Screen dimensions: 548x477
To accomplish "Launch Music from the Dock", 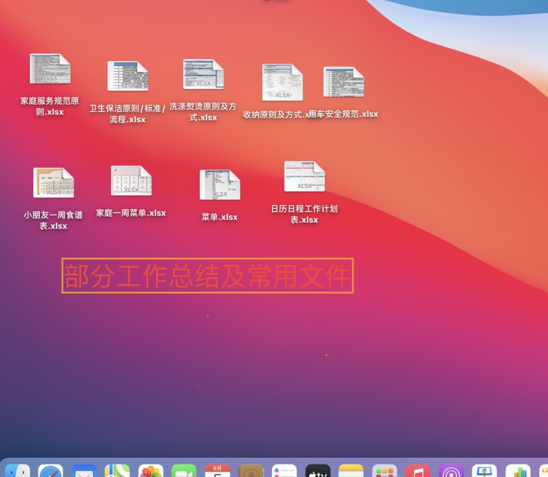I will coord(418,470).
